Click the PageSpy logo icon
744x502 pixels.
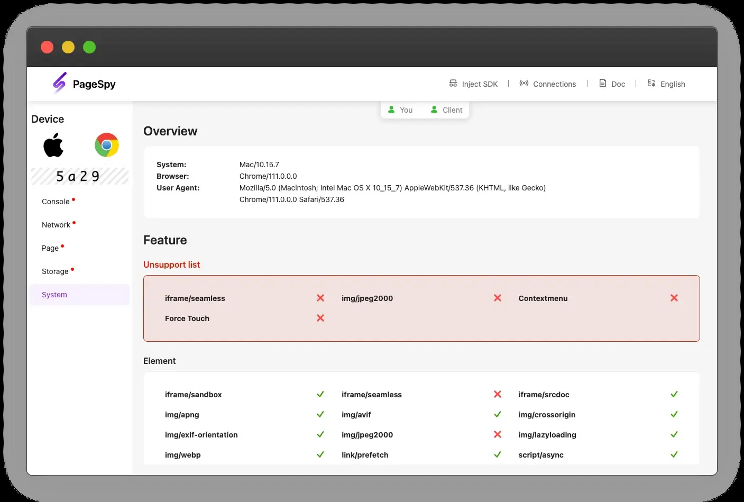60,83
